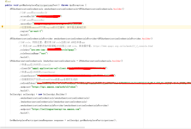This screenshot has height=129, width=191.
Task: Click the .region method call
Action: click(x=23, y=31)
